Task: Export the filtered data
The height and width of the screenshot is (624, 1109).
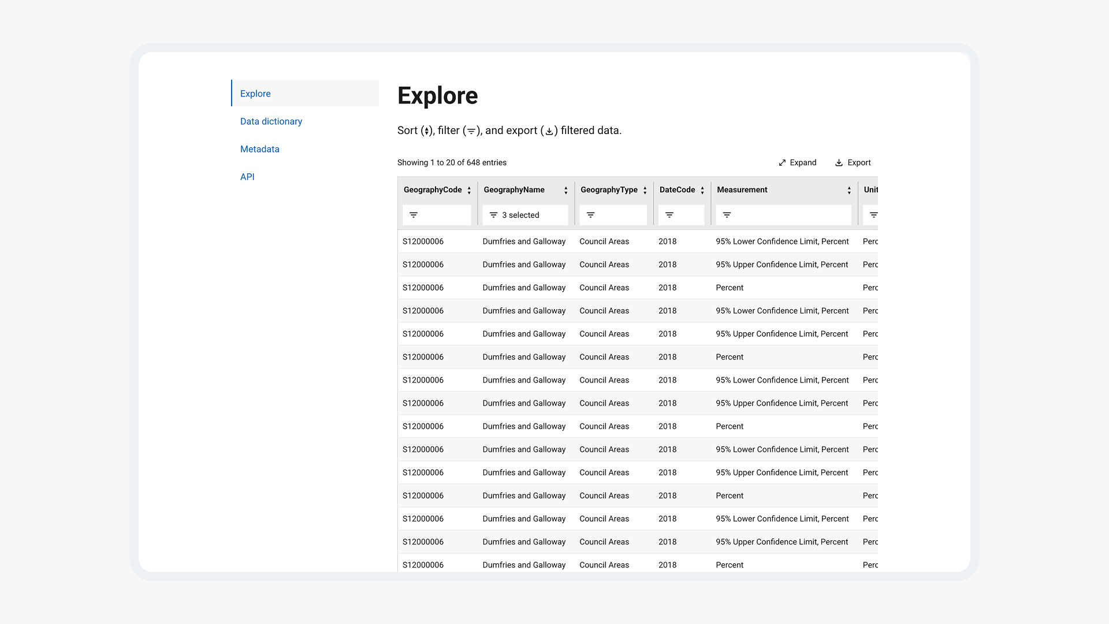Action: (x=853, y=163)
